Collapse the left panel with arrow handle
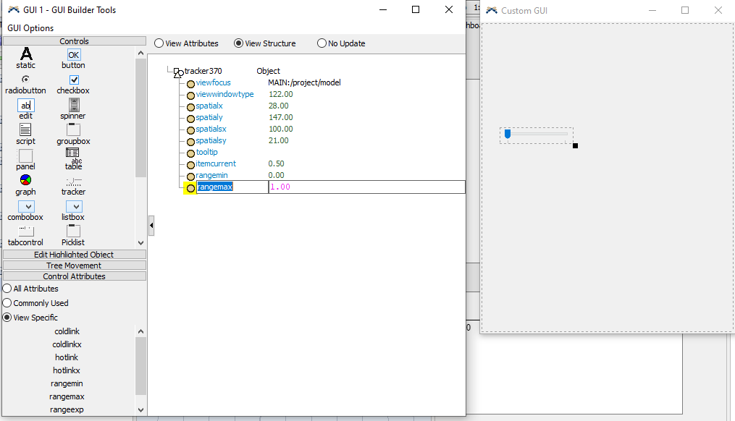The height and width of the screenshot is (421, 735). (151, 226)
